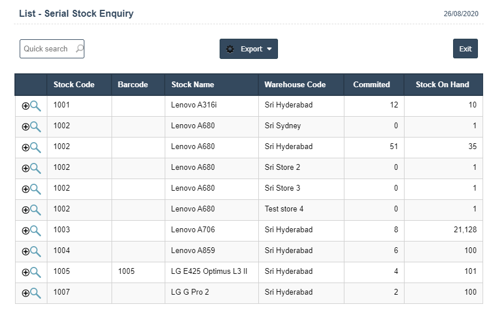Click Stock On Hand column header

click(x=442, y=84)
